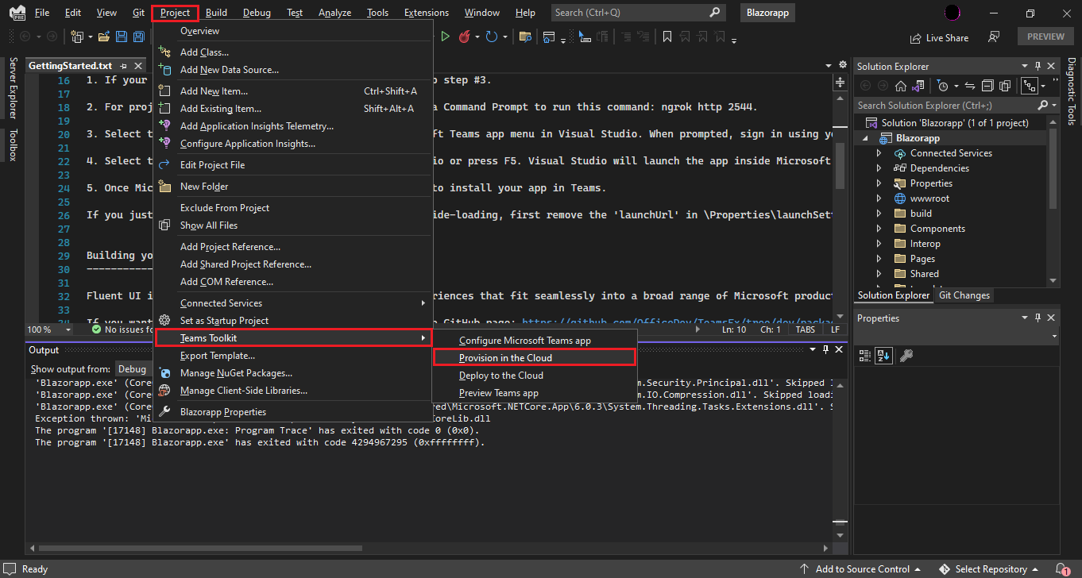Click the top Search (Ctrl+Q) box
Image resolution: width=1082 pixels, height=578 pixels.
(639, 13)
